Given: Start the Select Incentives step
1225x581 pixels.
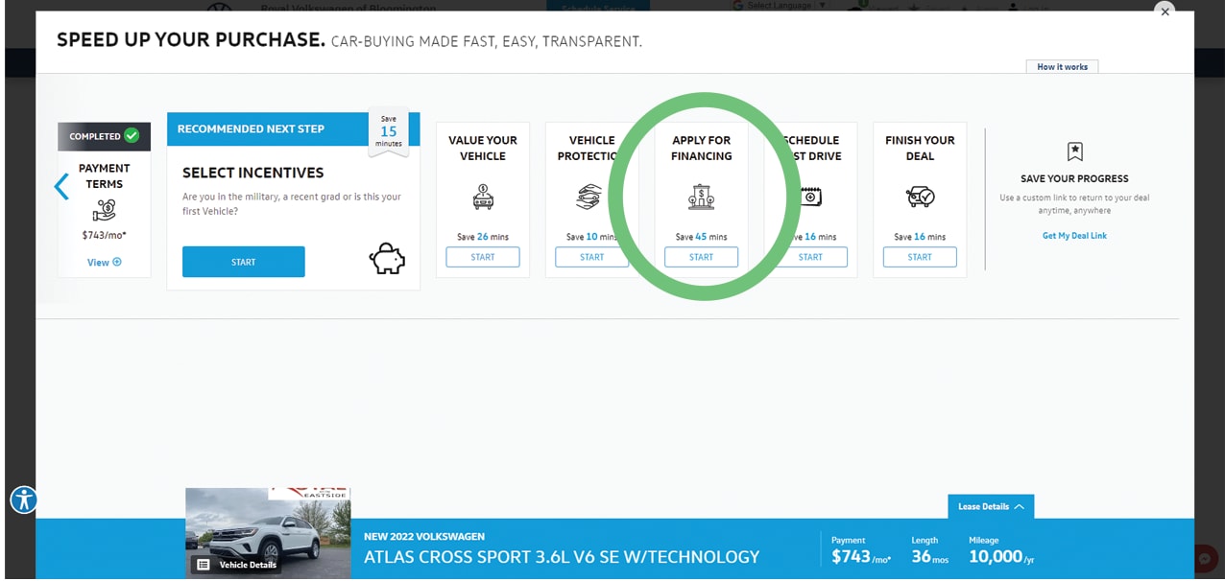Looking at the screenshot, I should point(244,262).
